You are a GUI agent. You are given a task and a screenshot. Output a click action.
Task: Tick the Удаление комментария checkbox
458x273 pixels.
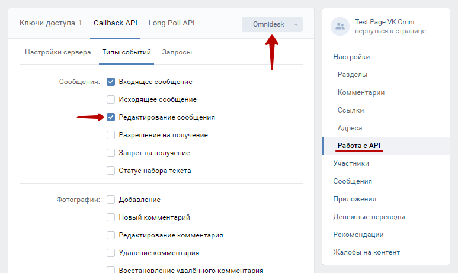pyautogui.click(x=111, y=253)
